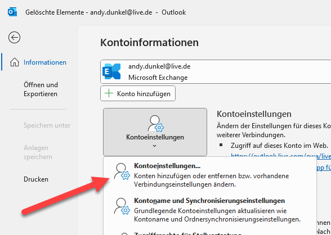Screen dimensions: 331x235
Task: Click the Kontoinformationen heading
Action: tap(150, 42)
